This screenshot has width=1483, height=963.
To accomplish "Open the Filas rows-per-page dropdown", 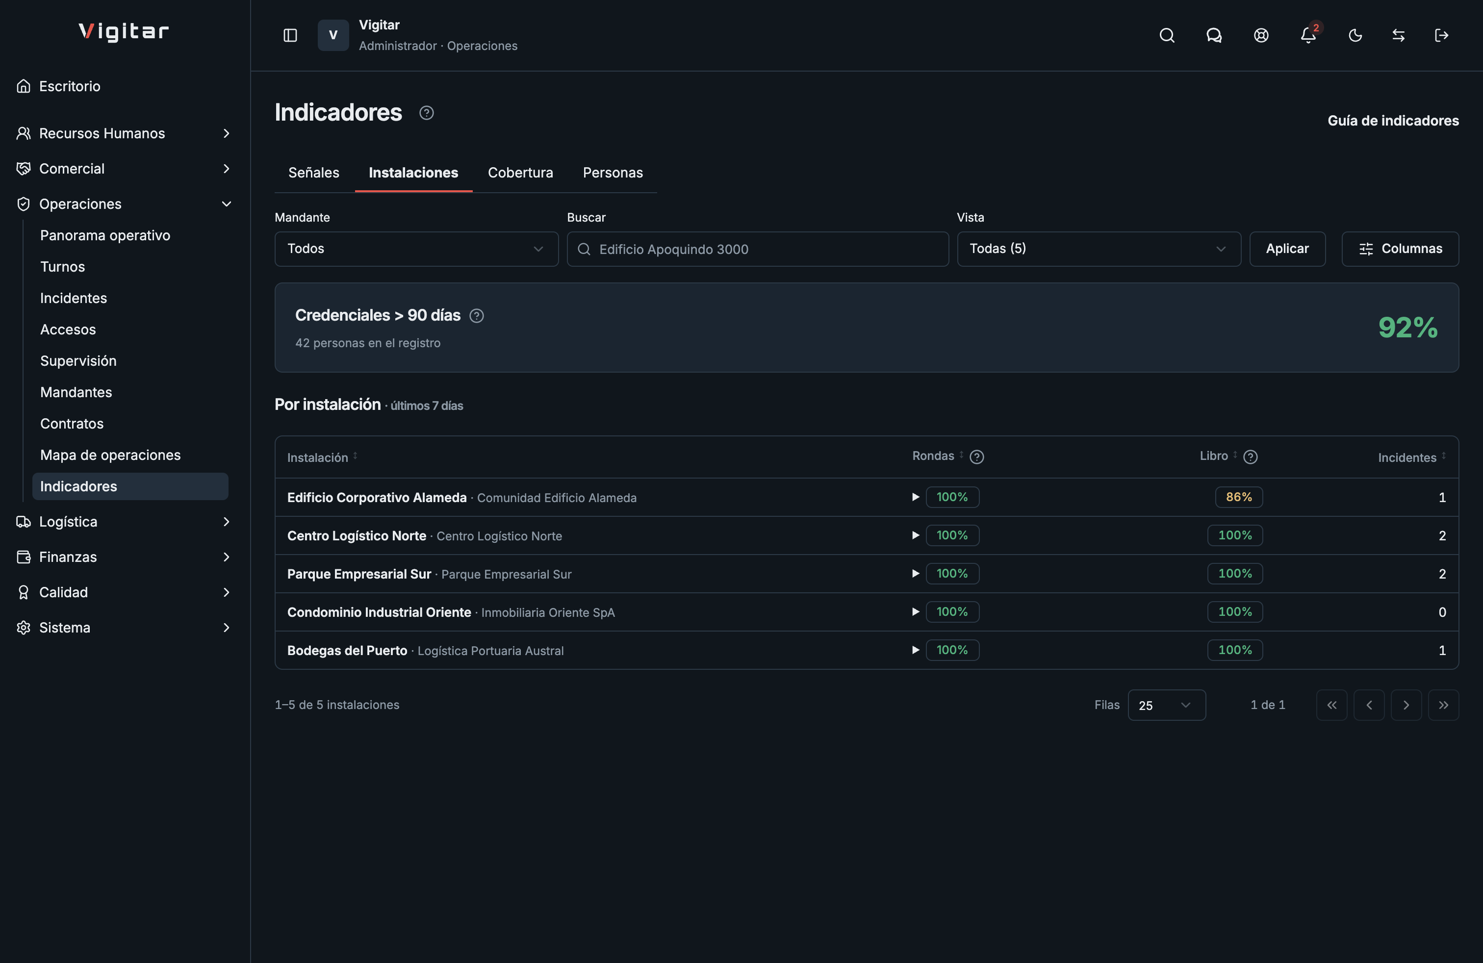I will click(x=1167, y=705).
